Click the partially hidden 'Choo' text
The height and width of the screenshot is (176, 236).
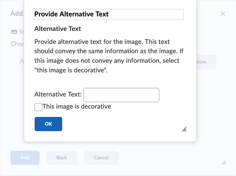tap(17, 44)
